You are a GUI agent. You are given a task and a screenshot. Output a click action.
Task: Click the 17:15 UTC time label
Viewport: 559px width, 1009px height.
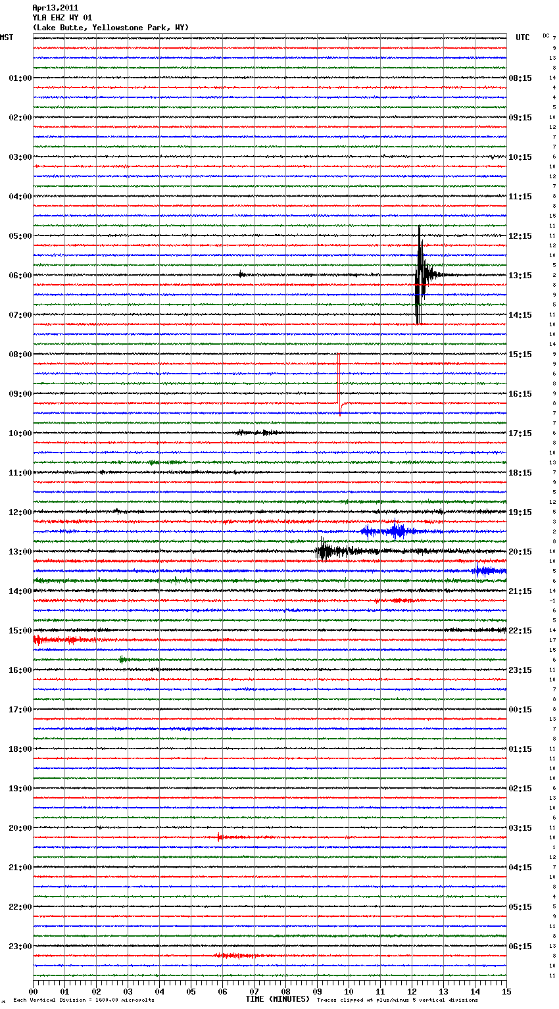pyautogui.click(x=520, y=433)
